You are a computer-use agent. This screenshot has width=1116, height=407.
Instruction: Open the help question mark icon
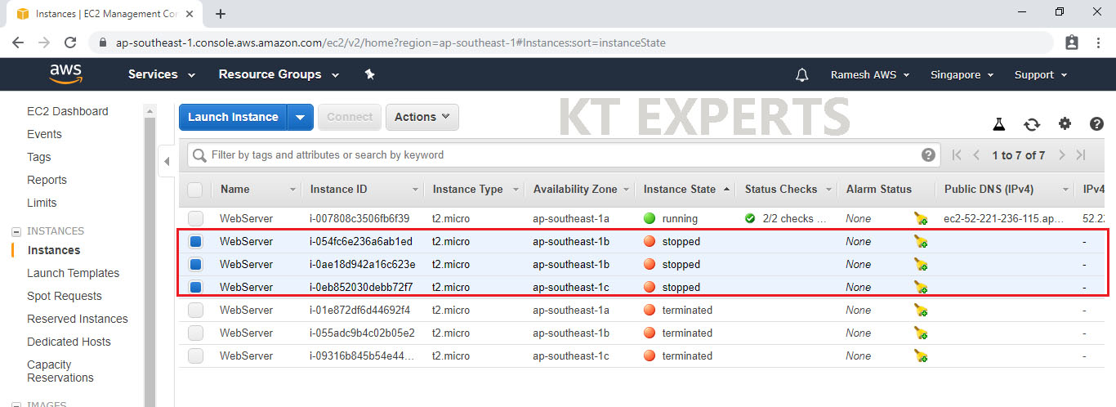1096,124
